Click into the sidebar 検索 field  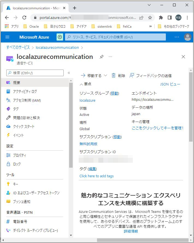35,73
